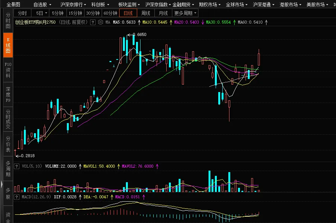
Task: Click the MAVOL2:76.6000 value
Action: pyautogui.click(x=138, y=166)
